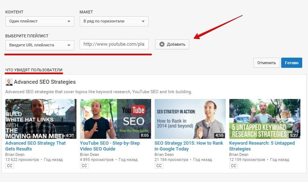308x182 pixels.
Task: Open the YouTube SEO Step-By-Step Guide thumbnail
Action: 116,119
